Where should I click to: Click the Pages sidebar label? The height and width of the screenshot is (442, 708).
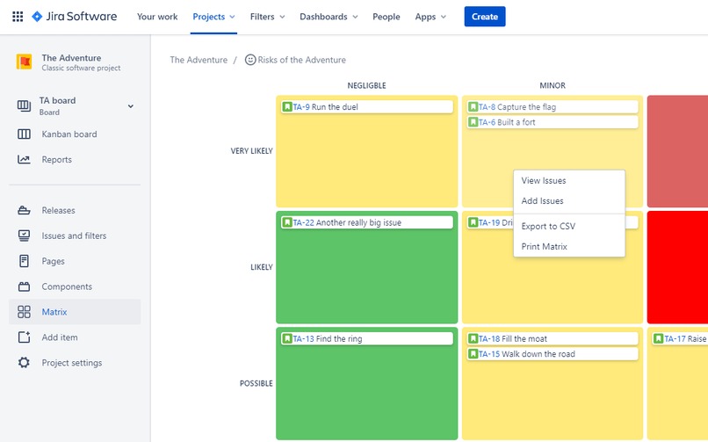coord(53,261)
